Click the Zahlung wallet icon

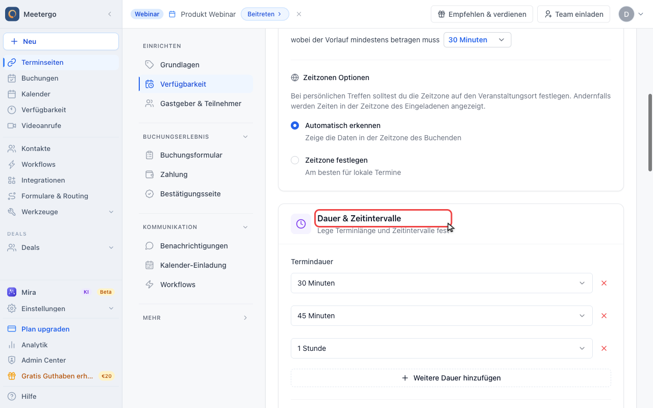coord(149,174)
